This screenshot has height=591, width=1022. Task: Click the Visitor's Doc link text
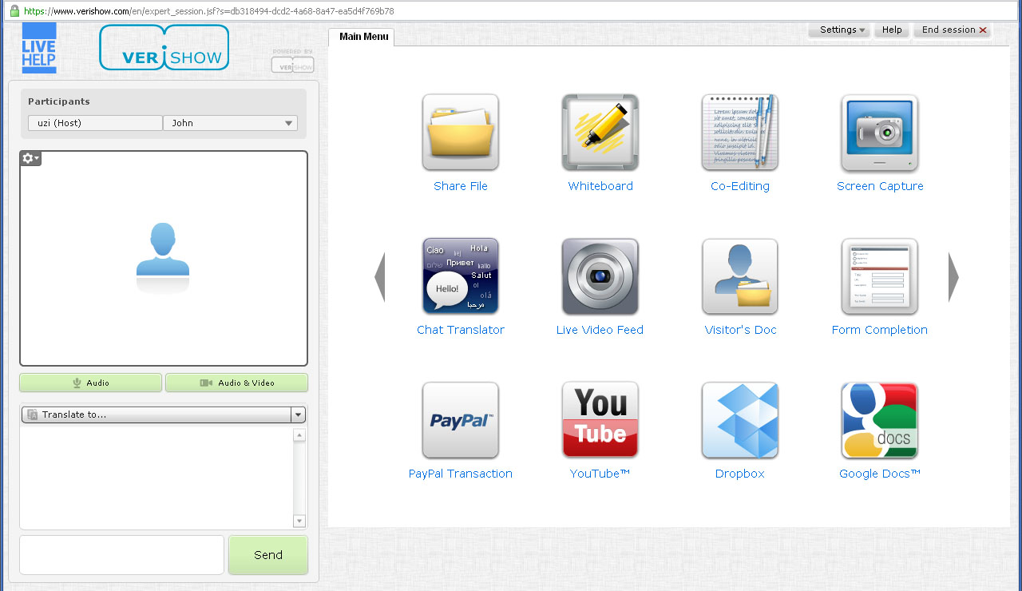(x=740, y=330)
